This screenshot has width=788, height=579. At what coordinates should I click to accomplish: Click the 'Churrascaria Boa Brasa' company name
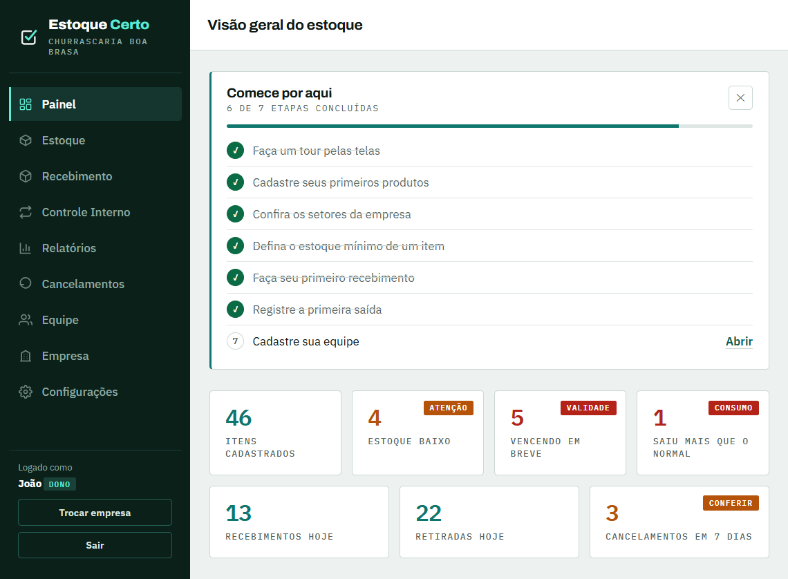tap(98, 47)
